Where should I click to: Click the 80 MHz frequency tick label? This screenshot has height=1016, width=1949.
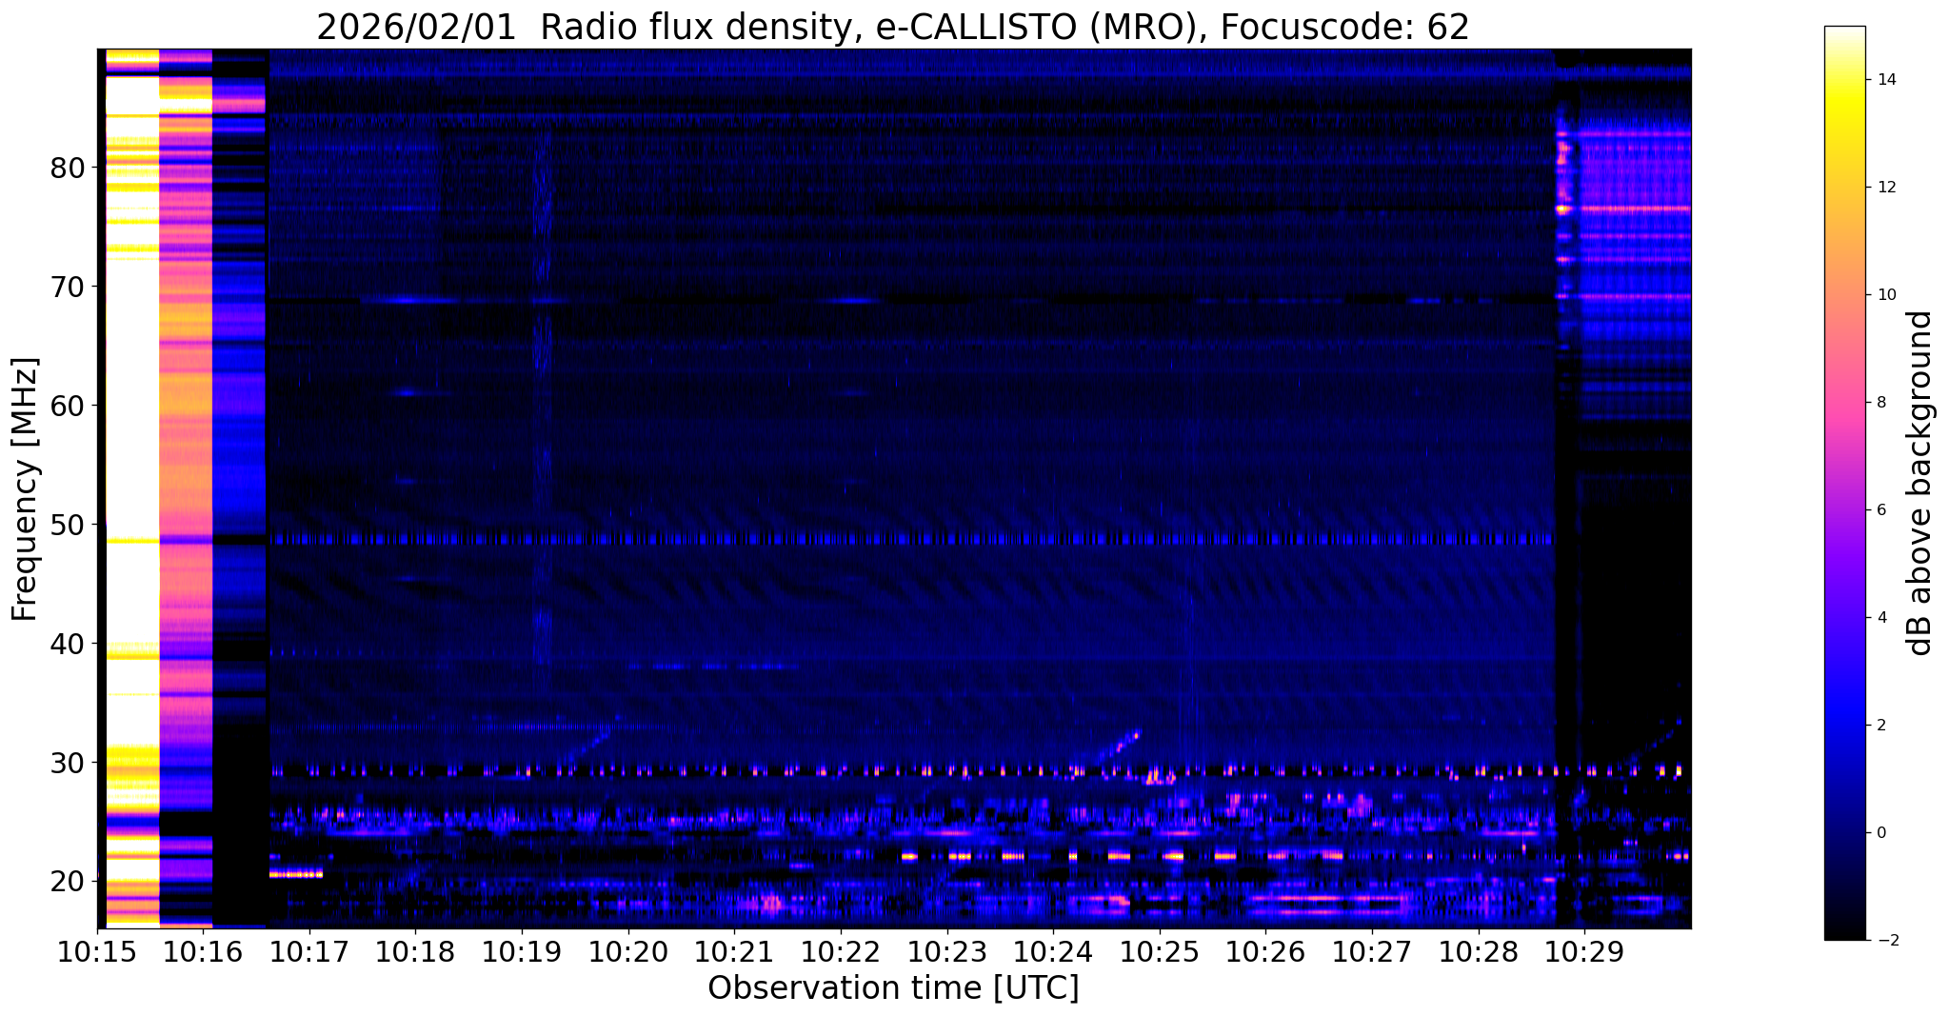(68, 169)
